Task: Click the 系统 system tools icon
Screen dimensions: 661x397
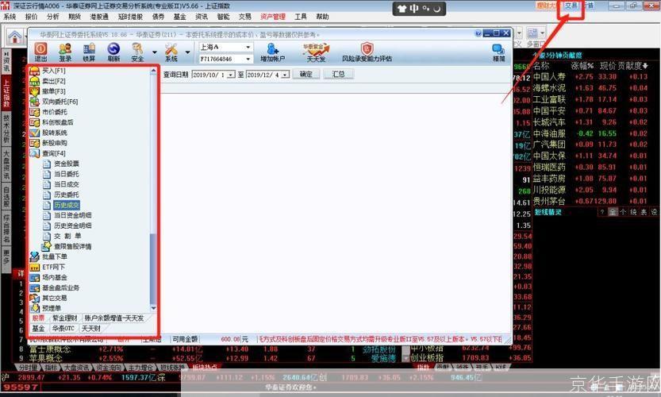Action: coord(171,52)
